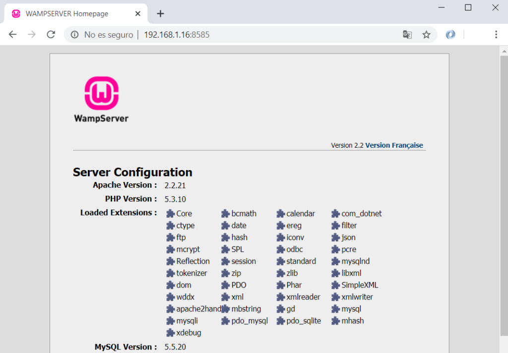Click the 'Phar' extension name

294,285
